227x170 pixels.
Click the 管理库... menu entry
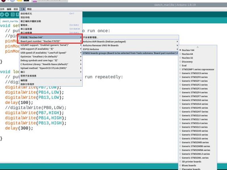pos(51,25)
